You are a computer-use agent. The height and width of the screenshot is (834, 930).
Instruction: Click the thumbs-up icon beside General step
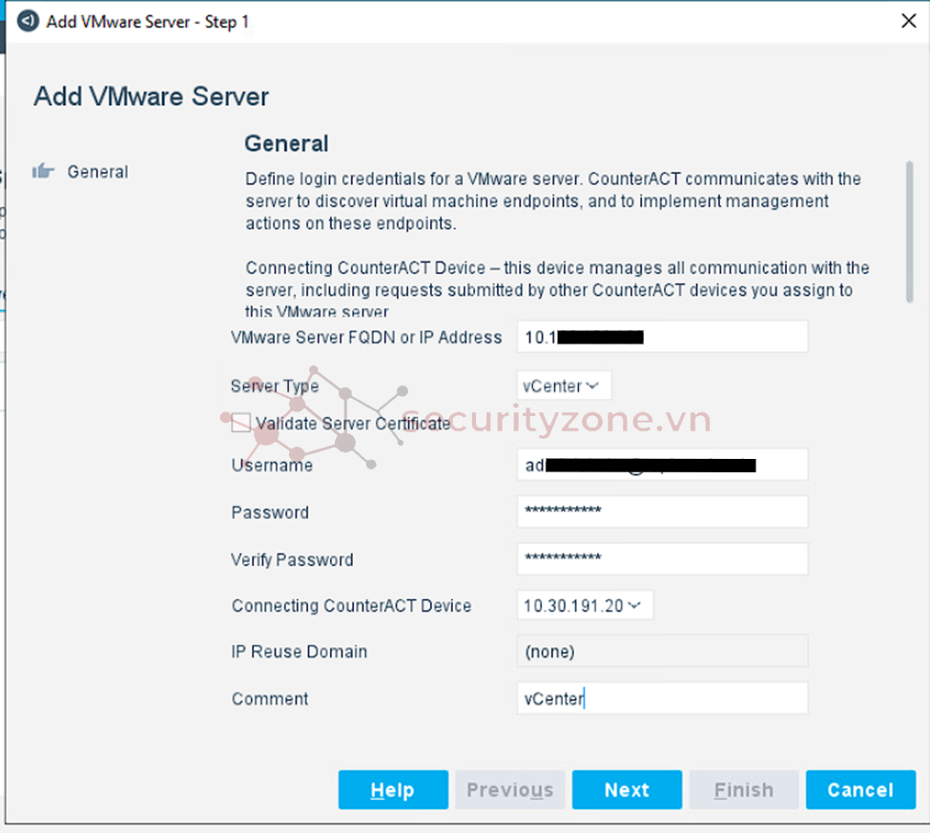pyautogui.click(x=43, y=172)
